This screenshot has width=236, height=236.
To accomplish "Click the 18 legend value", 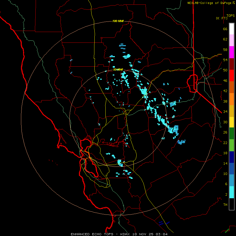I will [x=225, y=153].
